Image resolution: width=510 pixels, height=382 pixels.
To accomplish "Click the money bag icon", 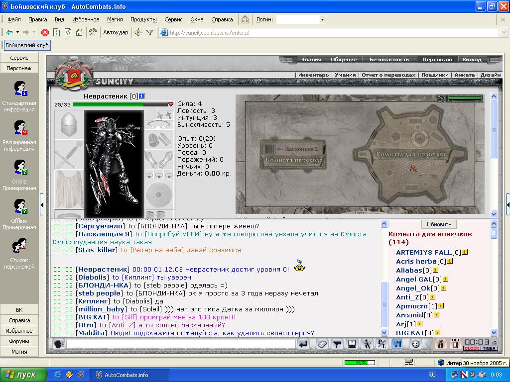I will [441, 344].
